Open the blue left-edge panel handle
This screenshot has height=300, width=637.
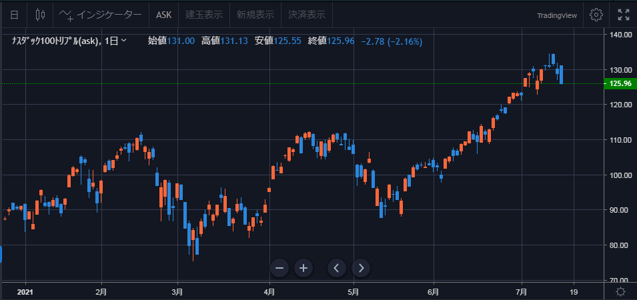pyautogui.click(x=1, y=254)
